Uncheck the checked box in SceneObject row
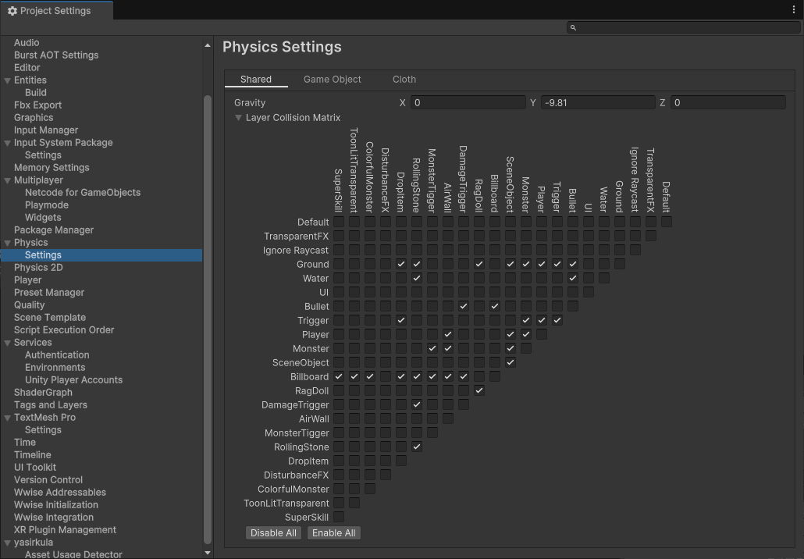The image size is (804, 559). point(510,362)
